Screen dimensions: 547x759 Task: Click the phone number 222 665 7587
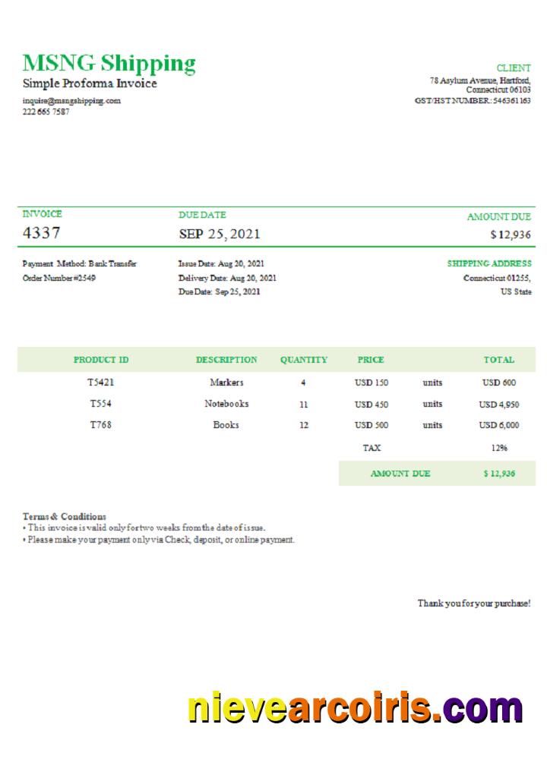[46, 112]
